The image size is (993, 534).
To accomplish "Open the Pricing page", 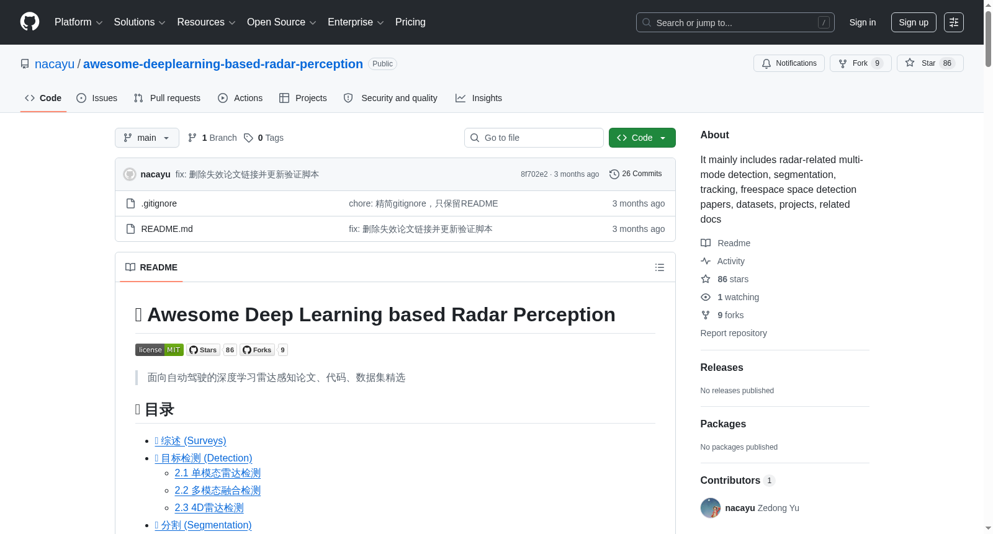I will pyautogui.click(x=410, y=22).
